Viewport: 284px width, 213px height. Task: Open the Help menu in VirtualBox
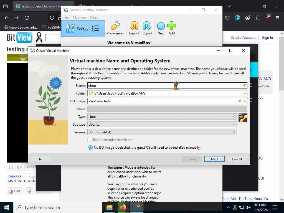93,17
